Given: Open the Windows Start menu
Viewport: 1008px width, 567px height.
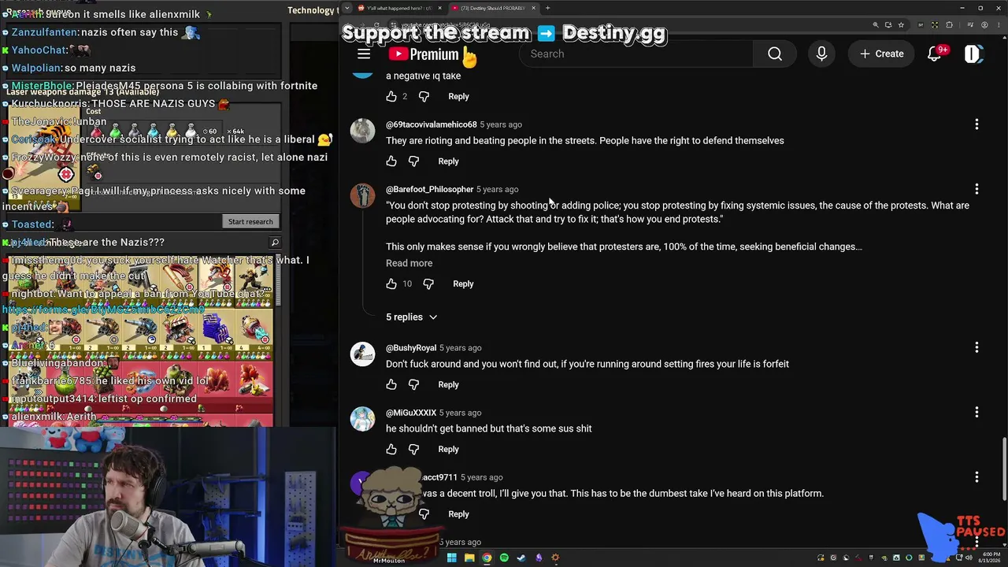Looking at the screenshot, I should [452, 558].
